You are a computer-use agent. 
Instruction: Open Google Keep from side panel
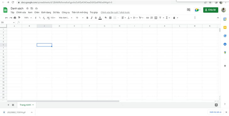point(225,27)
